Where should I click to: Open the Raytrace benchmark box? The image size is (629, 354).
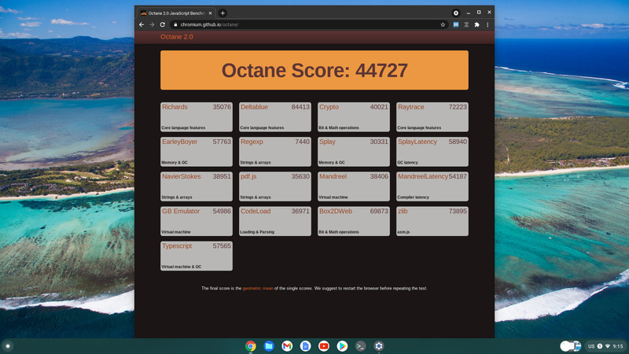click(432, 116)
